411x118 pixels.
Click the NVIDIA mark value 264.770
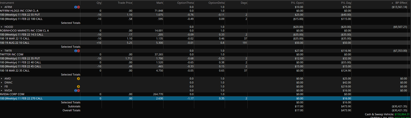[158, 94]
